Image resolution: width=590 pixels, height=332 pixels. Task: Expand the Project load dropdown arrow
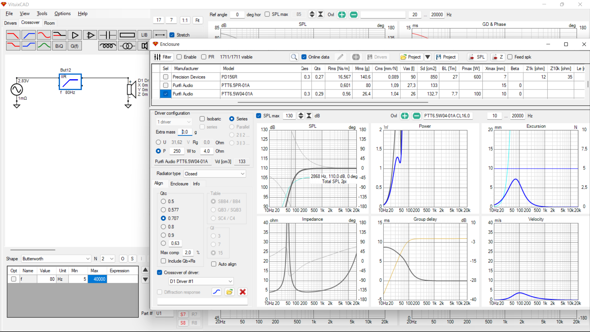click(x=428, y=57)
